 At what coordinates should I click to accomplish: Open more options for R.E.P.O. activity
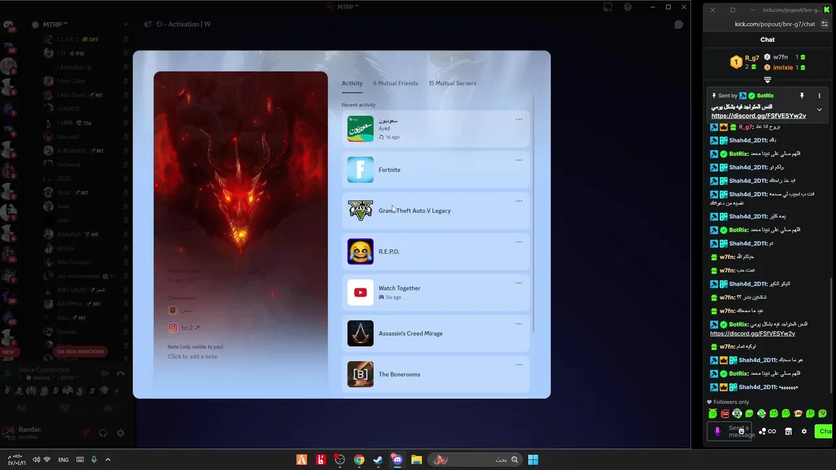click(x=519, y=242)
